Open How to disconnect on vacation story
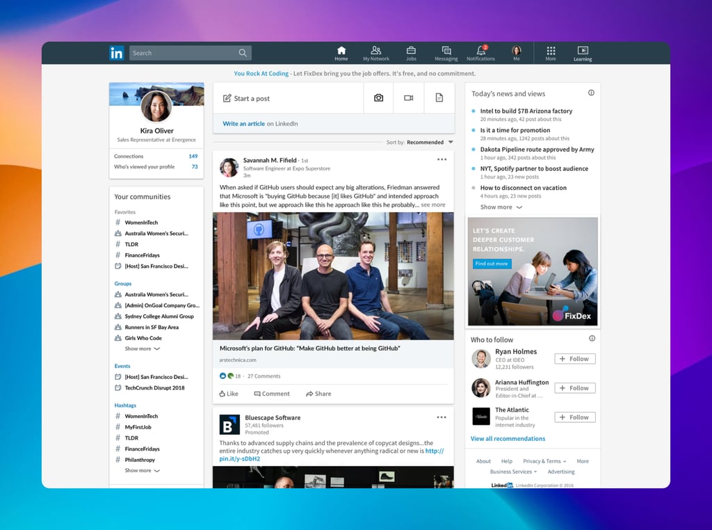The image size is (712, 530). (524, 188)
